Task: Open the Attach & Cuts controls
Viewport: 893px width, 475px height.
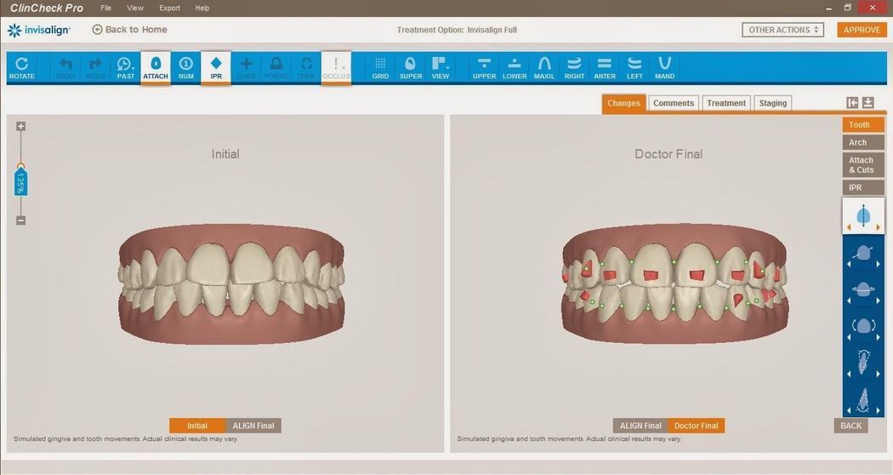Action: pyautogui.click(x=863, y=165)
